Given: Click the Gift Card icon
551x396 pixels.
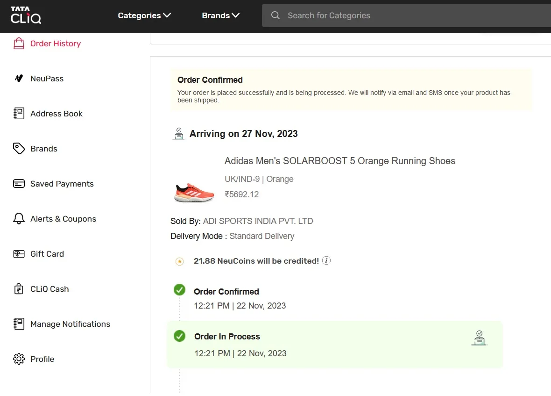Looking at the screenshot, I should [19, 254].
